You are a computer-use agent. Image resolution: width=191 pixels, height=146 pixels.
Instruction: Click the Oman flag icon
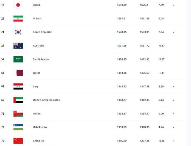coord(18,114)
